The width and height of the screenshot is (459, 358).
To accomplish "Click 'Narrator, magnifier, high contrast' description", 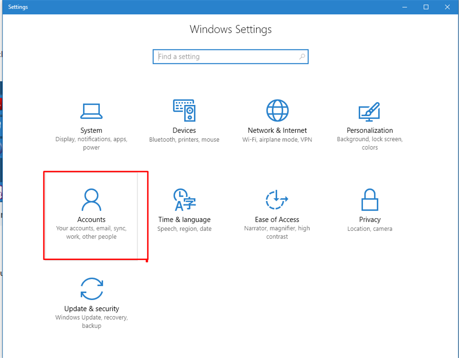I will pyautogui.click(x=277, y=233).
